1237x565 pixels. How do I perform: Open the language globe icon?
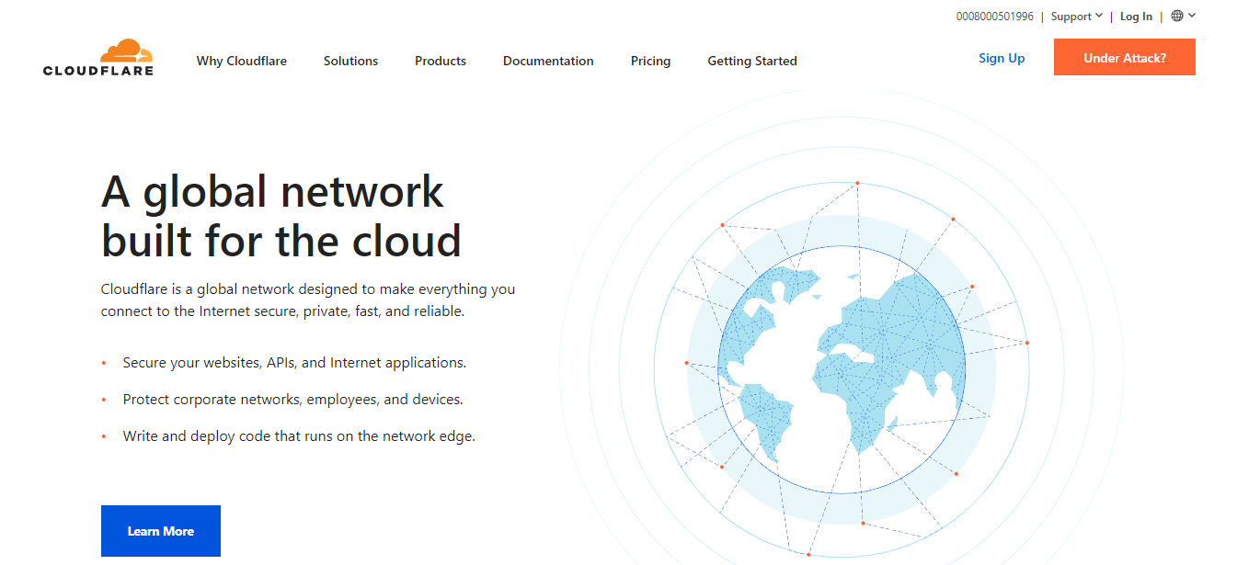coord(1177,16)
